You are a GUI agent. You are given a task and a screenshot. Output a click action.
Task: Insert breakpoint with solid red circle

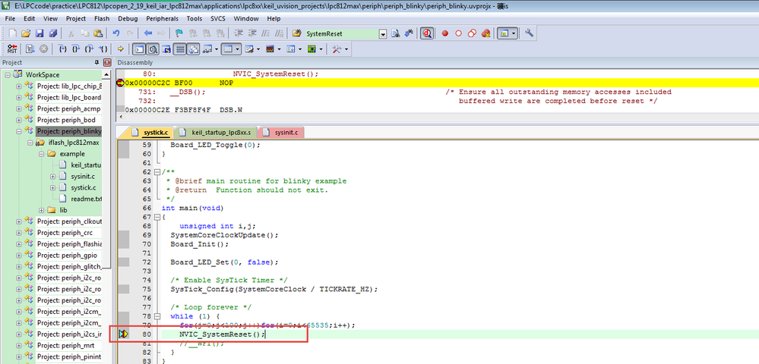(x=445, y=33)
